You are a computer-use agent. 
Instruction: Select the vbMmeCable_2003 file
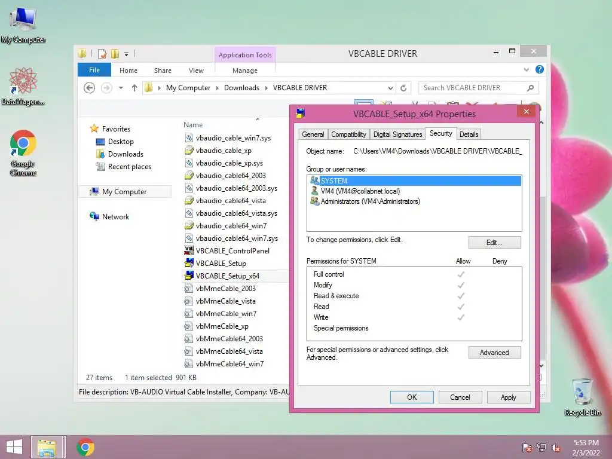[220, 289]
